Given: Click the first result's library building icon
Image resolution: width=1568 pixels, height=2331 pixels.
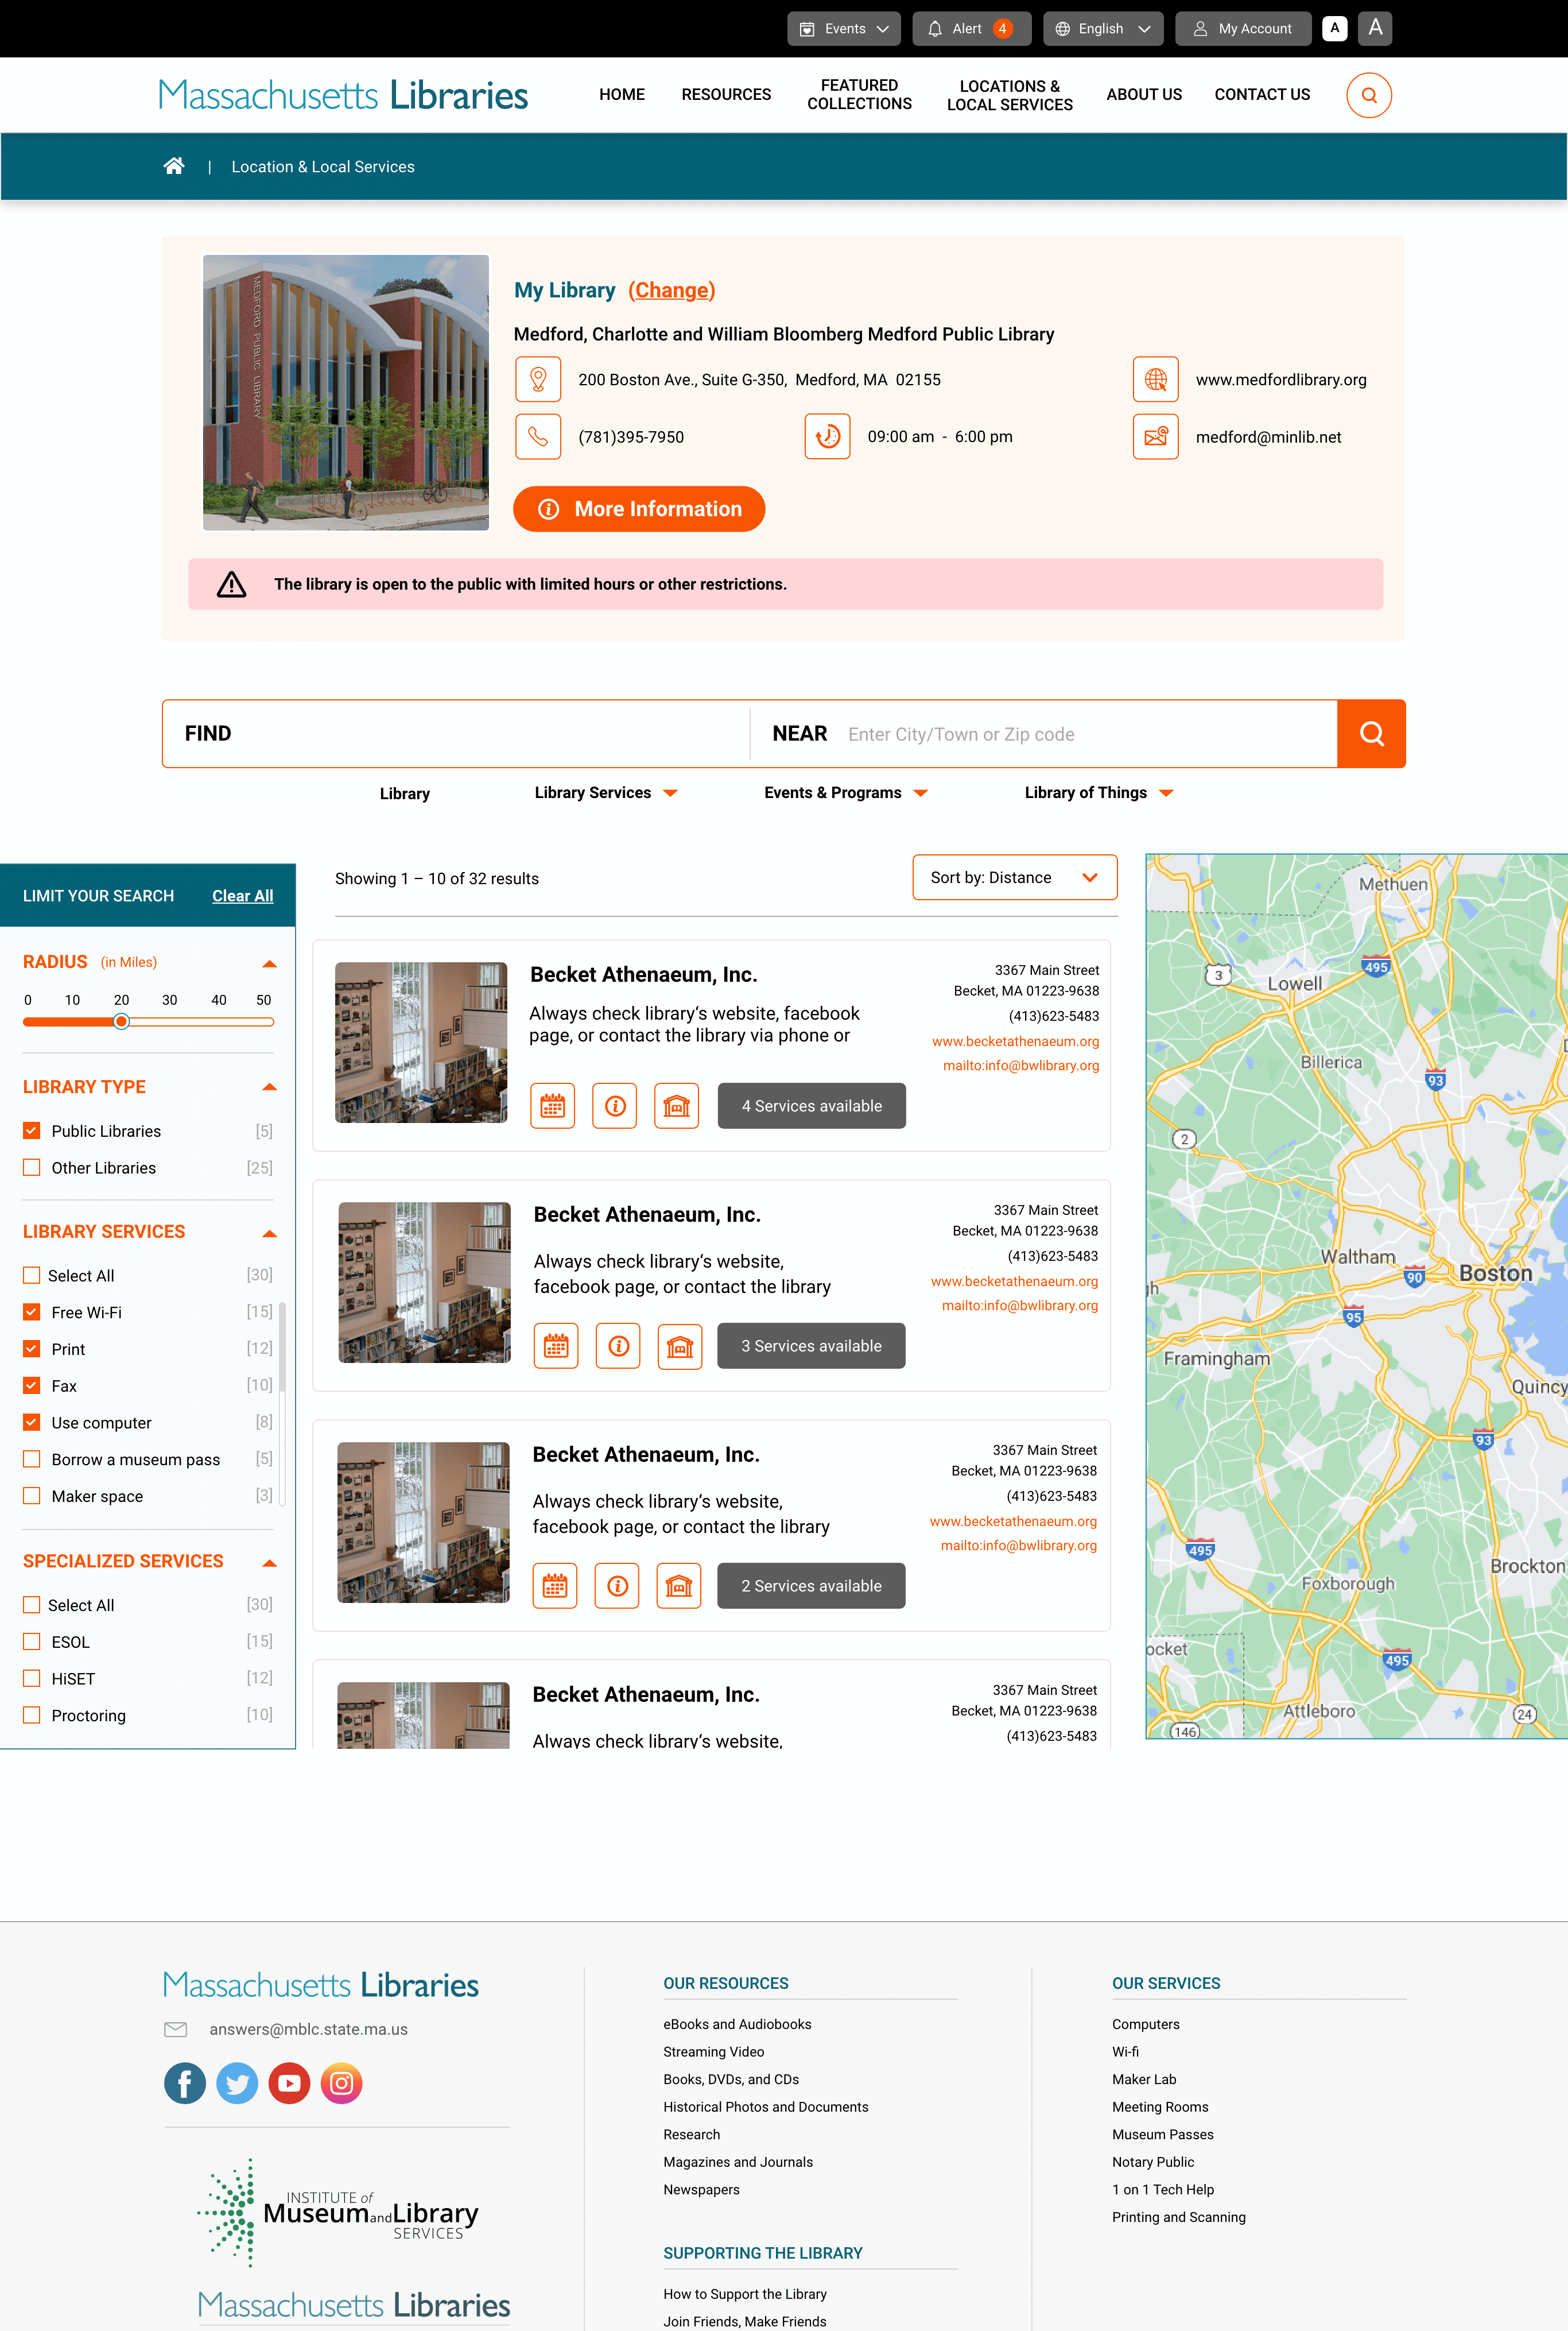Looking at the screenshot, I should tap(677, 1105).
